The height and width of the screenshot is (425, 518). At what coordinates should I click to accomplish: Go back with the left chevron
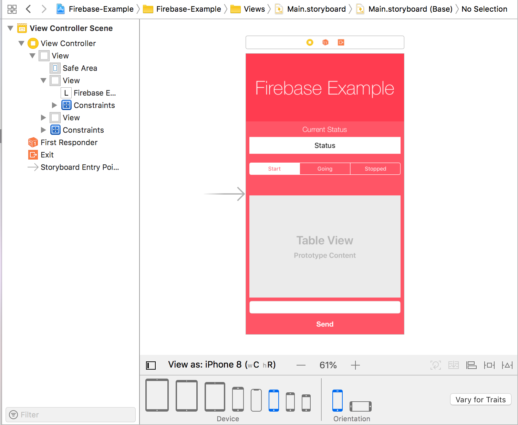point(29,9)
